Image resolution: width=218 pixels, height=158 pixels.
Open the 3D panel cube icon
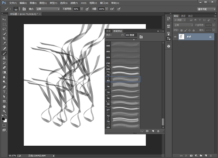169,46
